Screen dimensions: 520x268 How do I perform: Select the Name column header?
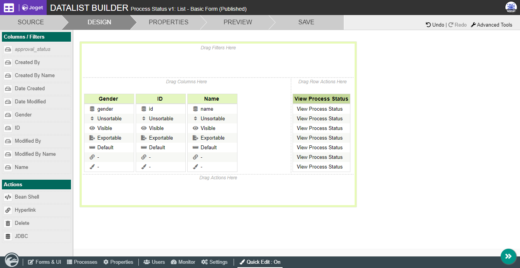212,99
